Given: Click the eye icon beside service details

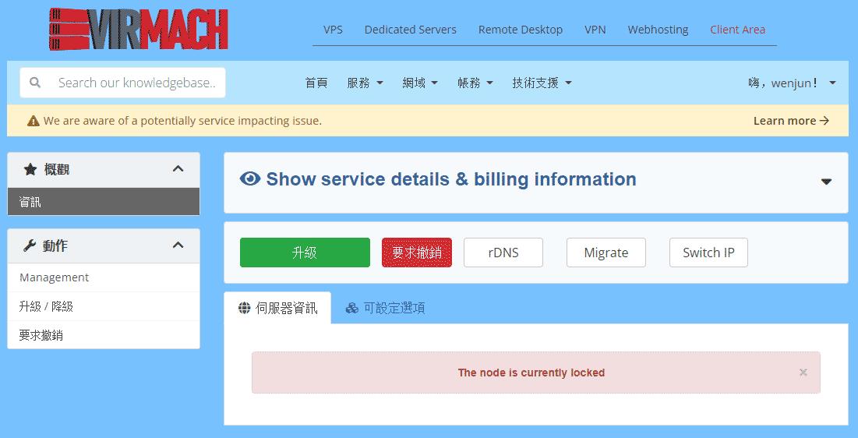Looking at the screenshot, I should tap(250, 179).
